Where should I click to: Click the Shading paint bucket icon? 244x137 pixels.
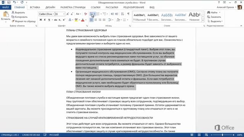118,20
